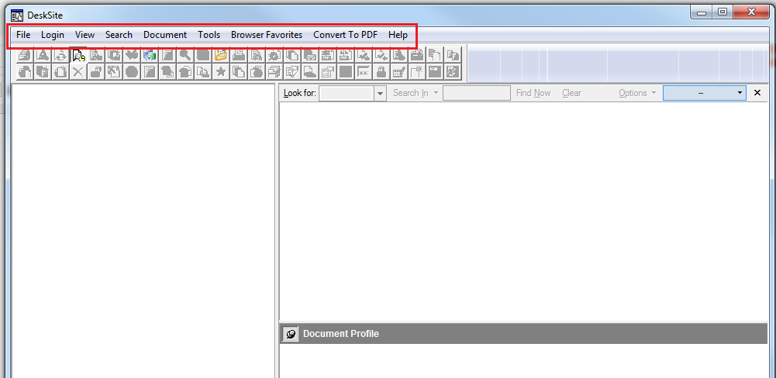Viewport: 776px width, 378px height.
Task: Click the calendar with pen toolbar icon
Action: 399,72
